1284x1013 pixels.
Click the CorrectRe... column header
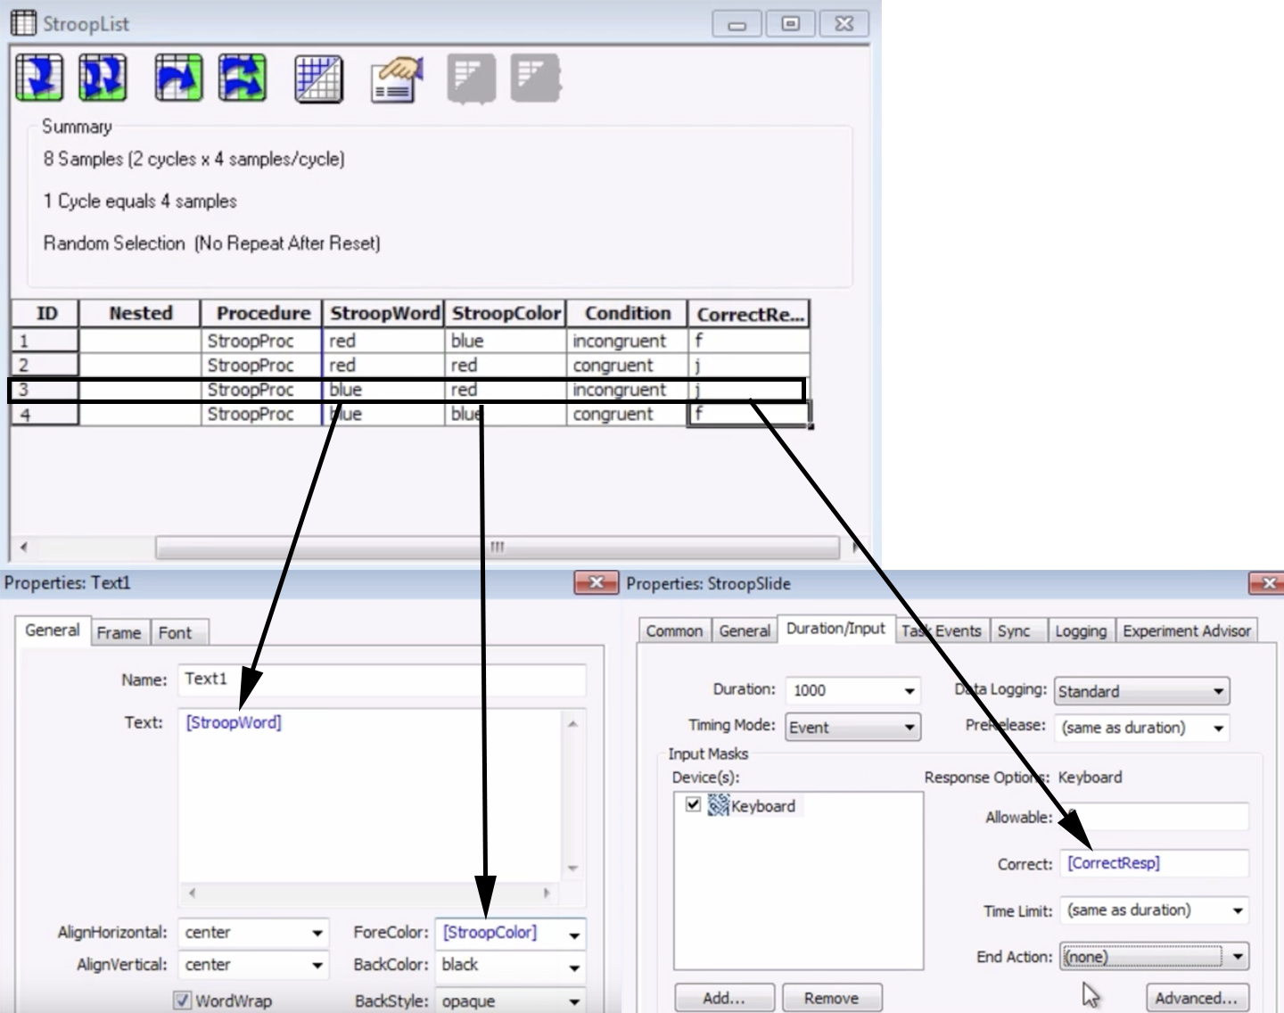[x=749, y=314]
